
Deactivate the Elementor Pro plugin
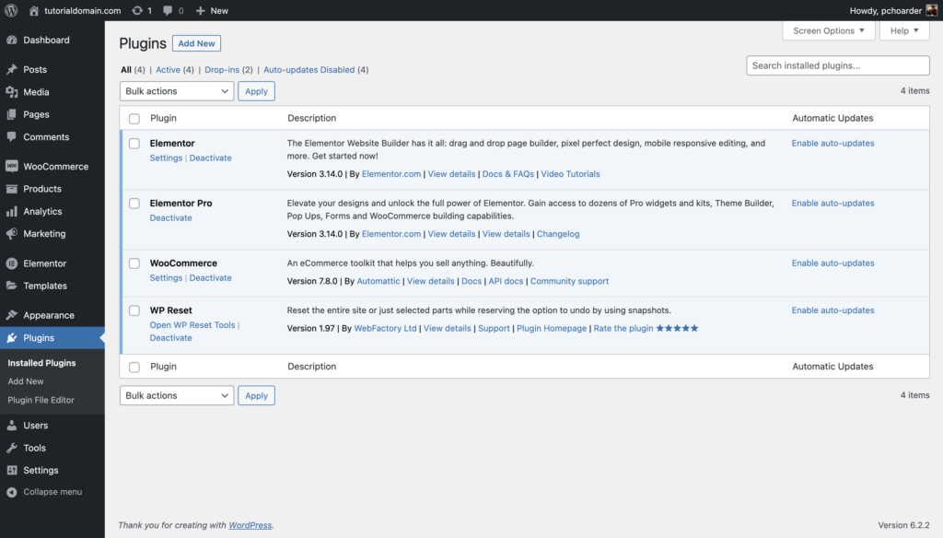170,217
